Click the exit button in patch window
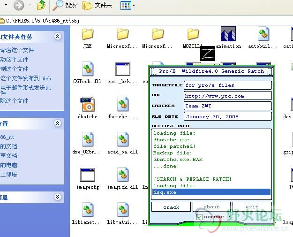Viewport: 293px width, 237px height. coord(252,206)
